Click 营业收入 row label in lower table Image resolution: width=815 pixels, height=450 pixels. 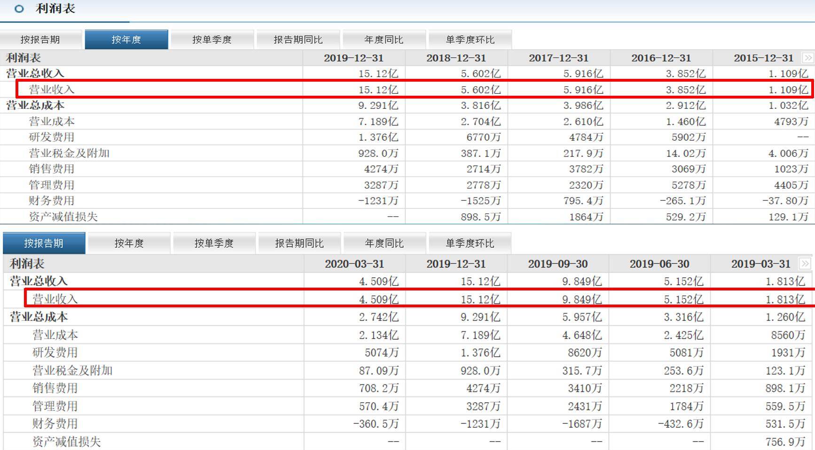point(55,299)
